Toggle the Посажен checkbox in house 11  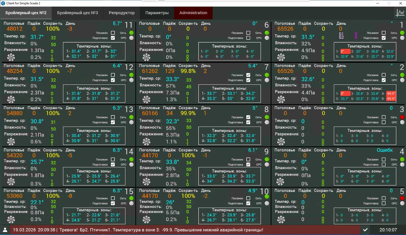coord(113,33)
